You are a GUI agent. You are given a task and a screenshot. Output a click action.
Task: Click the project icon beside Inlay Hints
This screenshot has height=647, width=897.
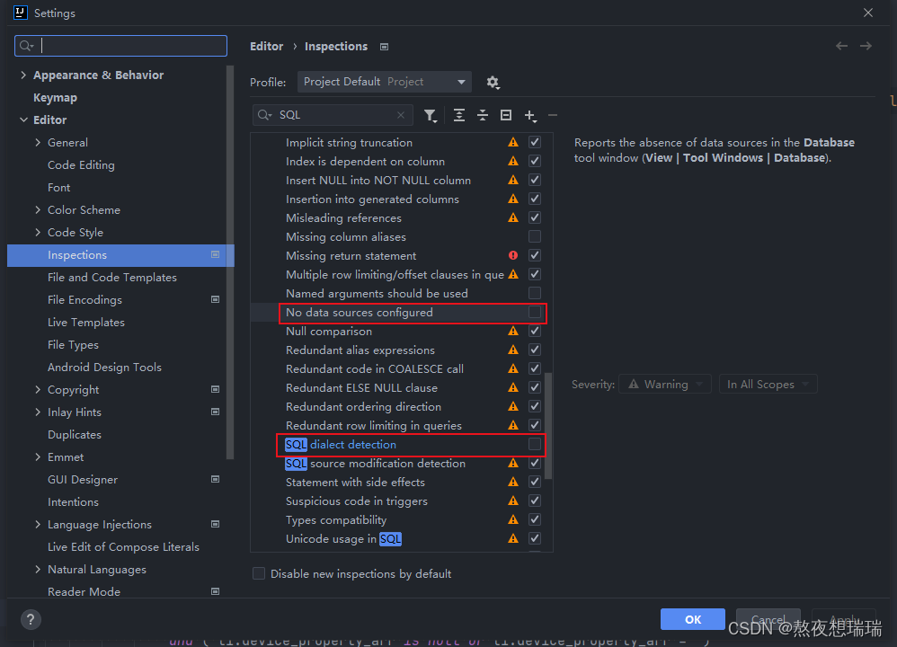(215, 412)
